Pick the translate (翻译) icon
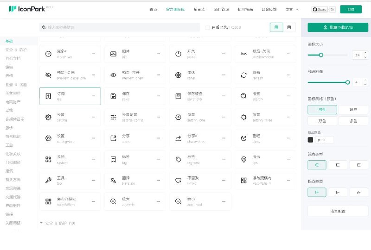The image size is (371, 250). tap(113, 180)
